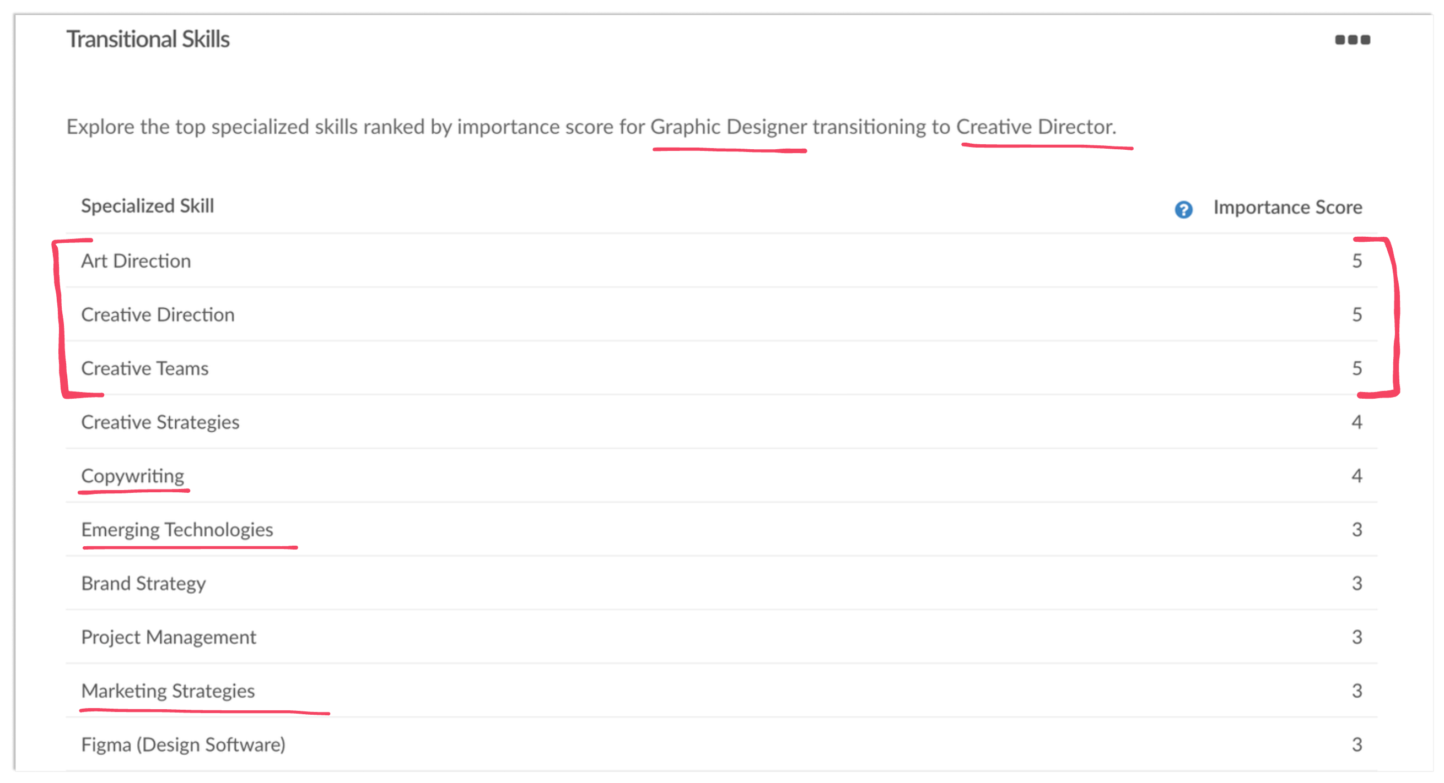Select the Emerging Technologies skill
This screenshot has height=783, width=1444.
point(177,530)
